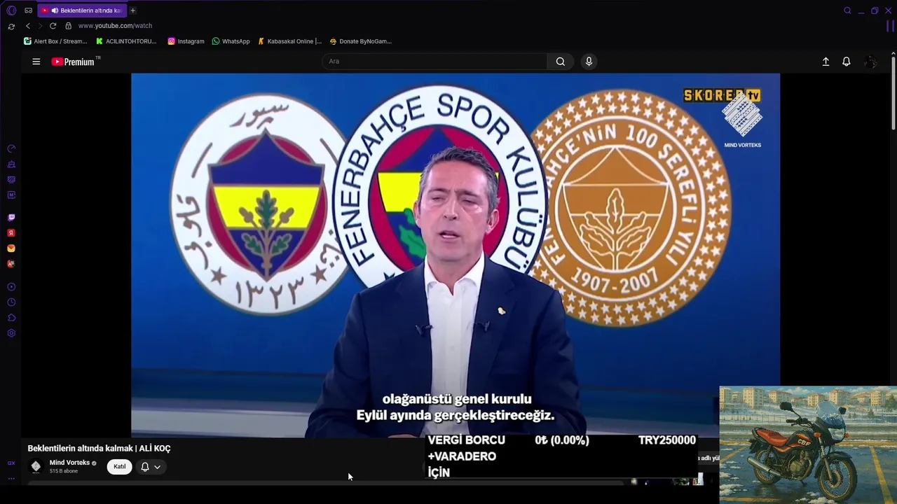Open Mind Vorteks channel avatar
Viewport: 897px width, 504px height.
(36, 466)
